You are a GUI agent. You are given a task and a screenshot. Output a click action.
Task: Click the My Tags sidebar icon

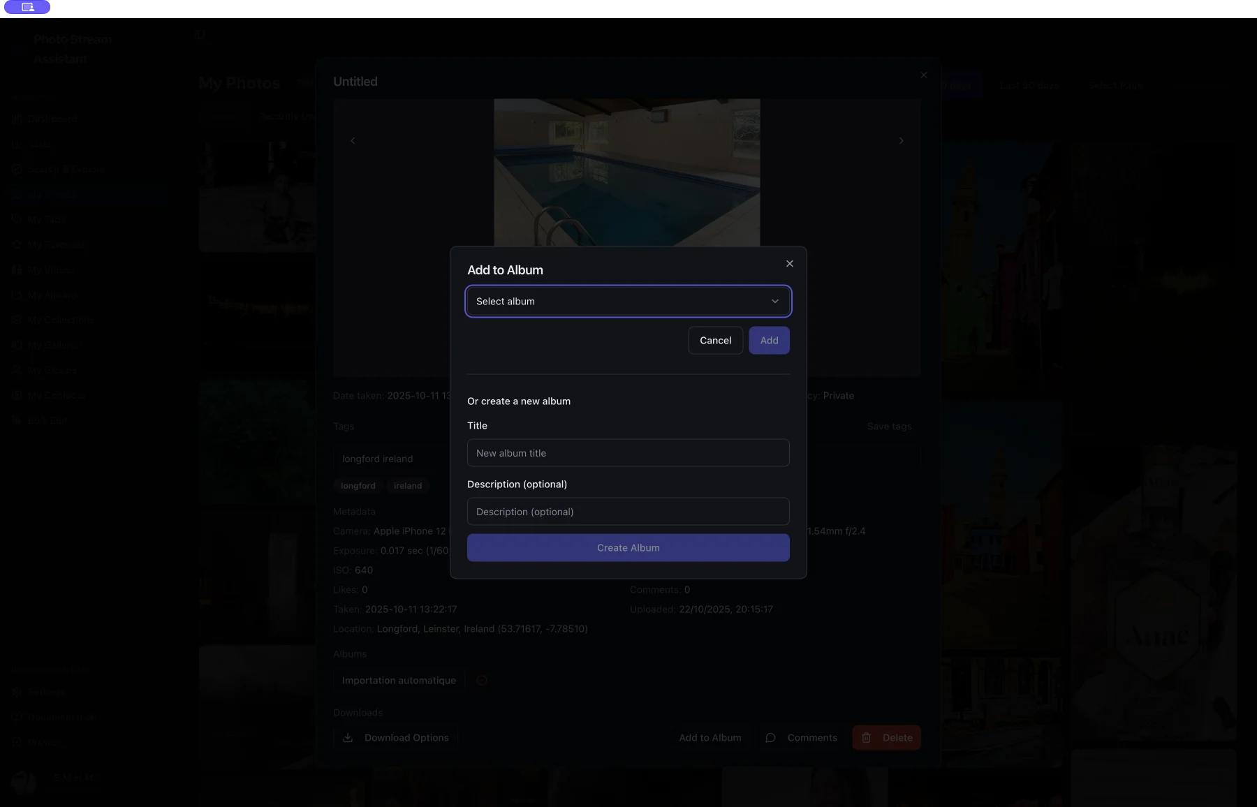17,219
